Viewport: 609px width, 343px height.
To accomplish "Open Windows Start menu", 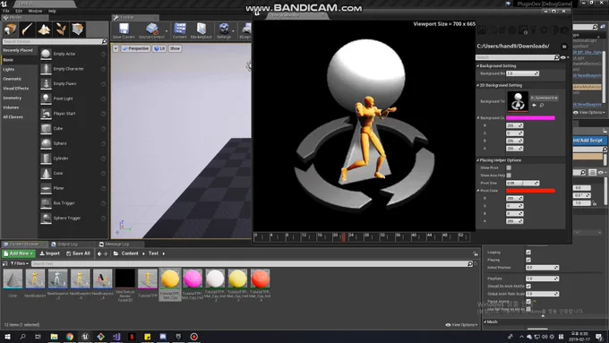I will coord(7,337).
